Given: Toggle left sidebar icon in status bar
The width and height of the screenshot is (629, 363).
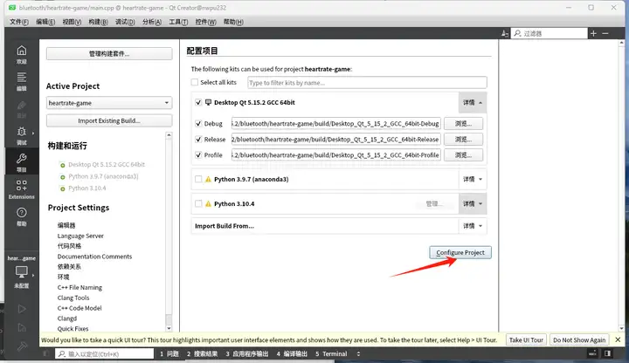Looking at the screenshot, I should [45, 353].
